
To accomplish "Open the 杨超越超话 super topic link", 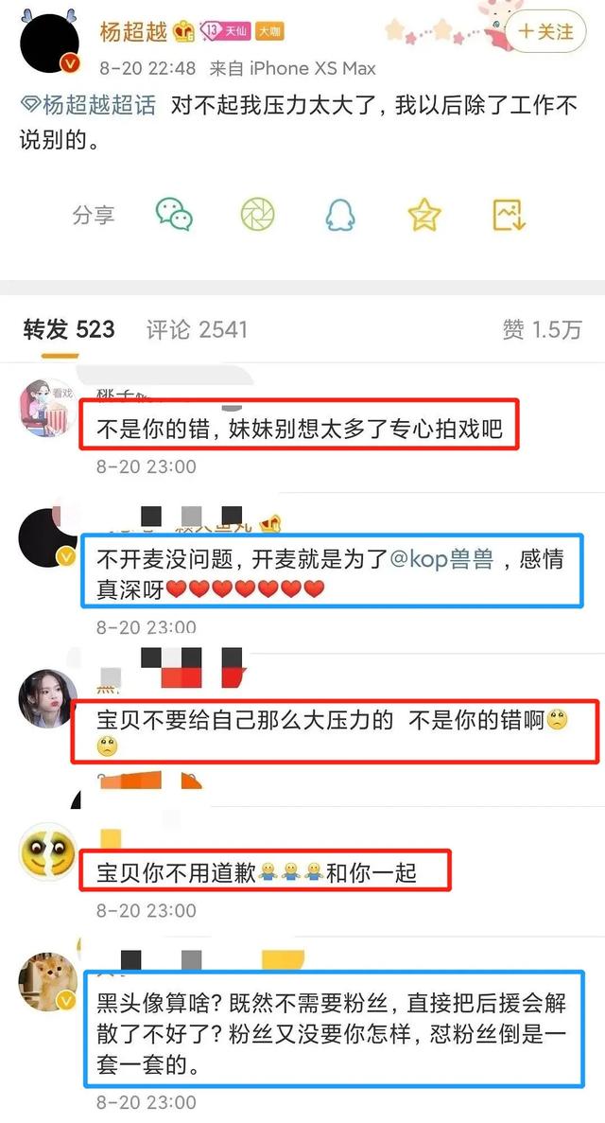I will point(87,105).
